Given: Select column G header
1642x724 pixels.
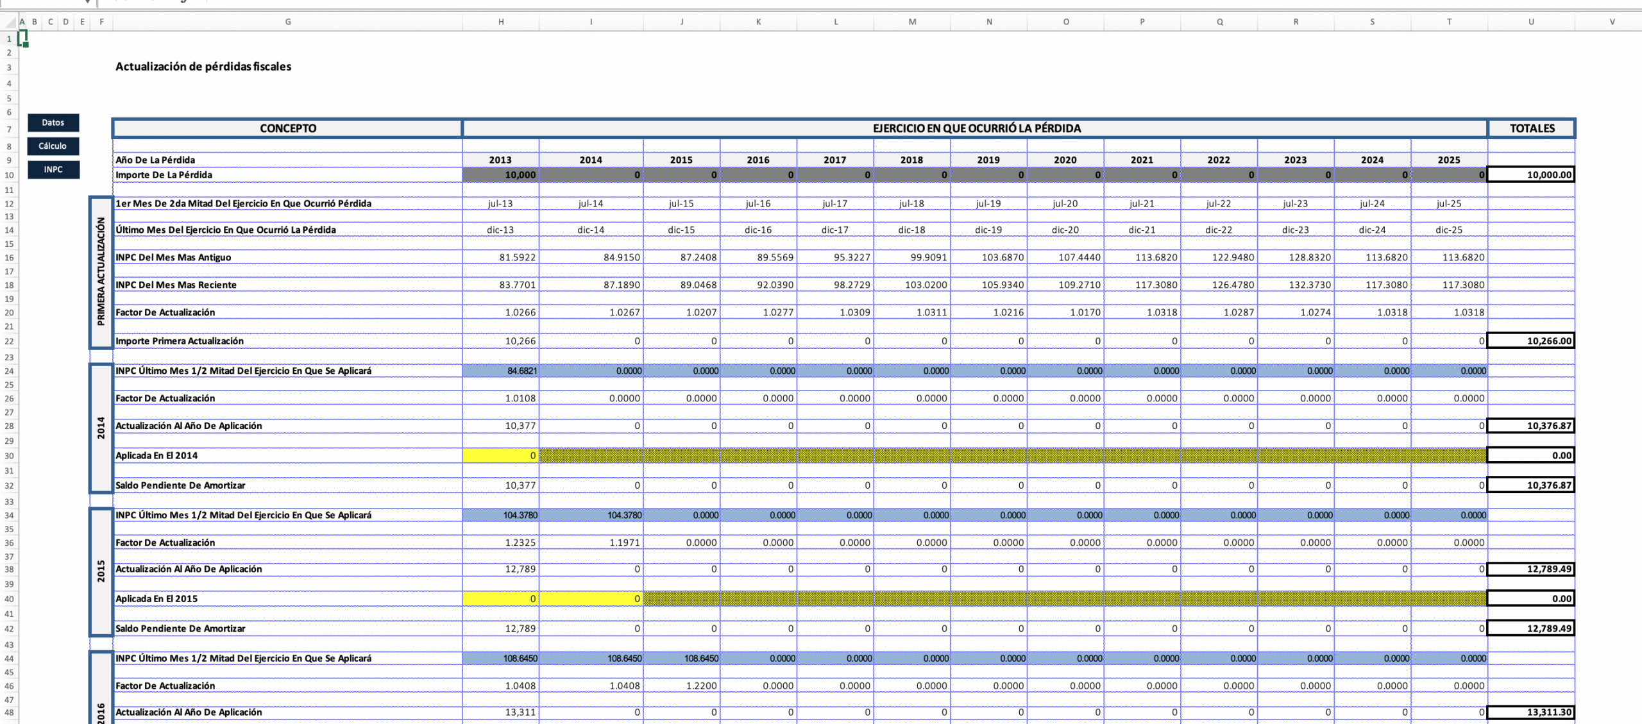Looking at the screenshot, I should point(288,22).
